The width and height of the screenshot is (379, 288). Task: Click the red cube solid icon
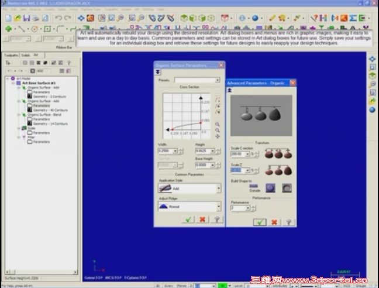coord(225,18)
